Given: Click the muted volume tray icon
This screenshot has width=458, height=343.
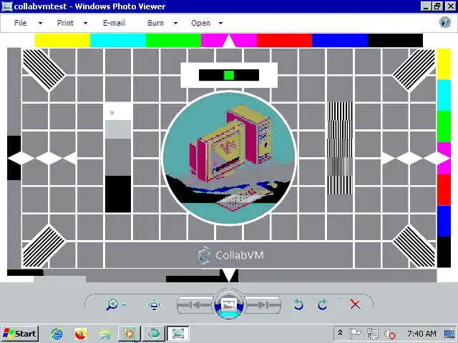Looking at the screenshot, I should tap(390, 334).
